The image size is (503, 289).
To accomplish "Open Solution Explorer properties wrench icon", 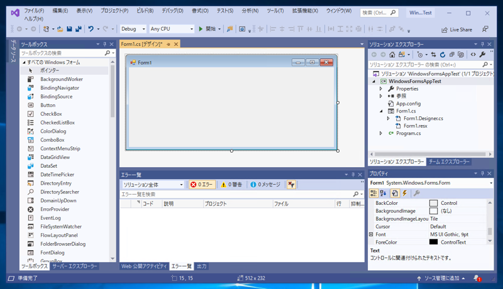I will pyautogui.click(x=482, y=55).
